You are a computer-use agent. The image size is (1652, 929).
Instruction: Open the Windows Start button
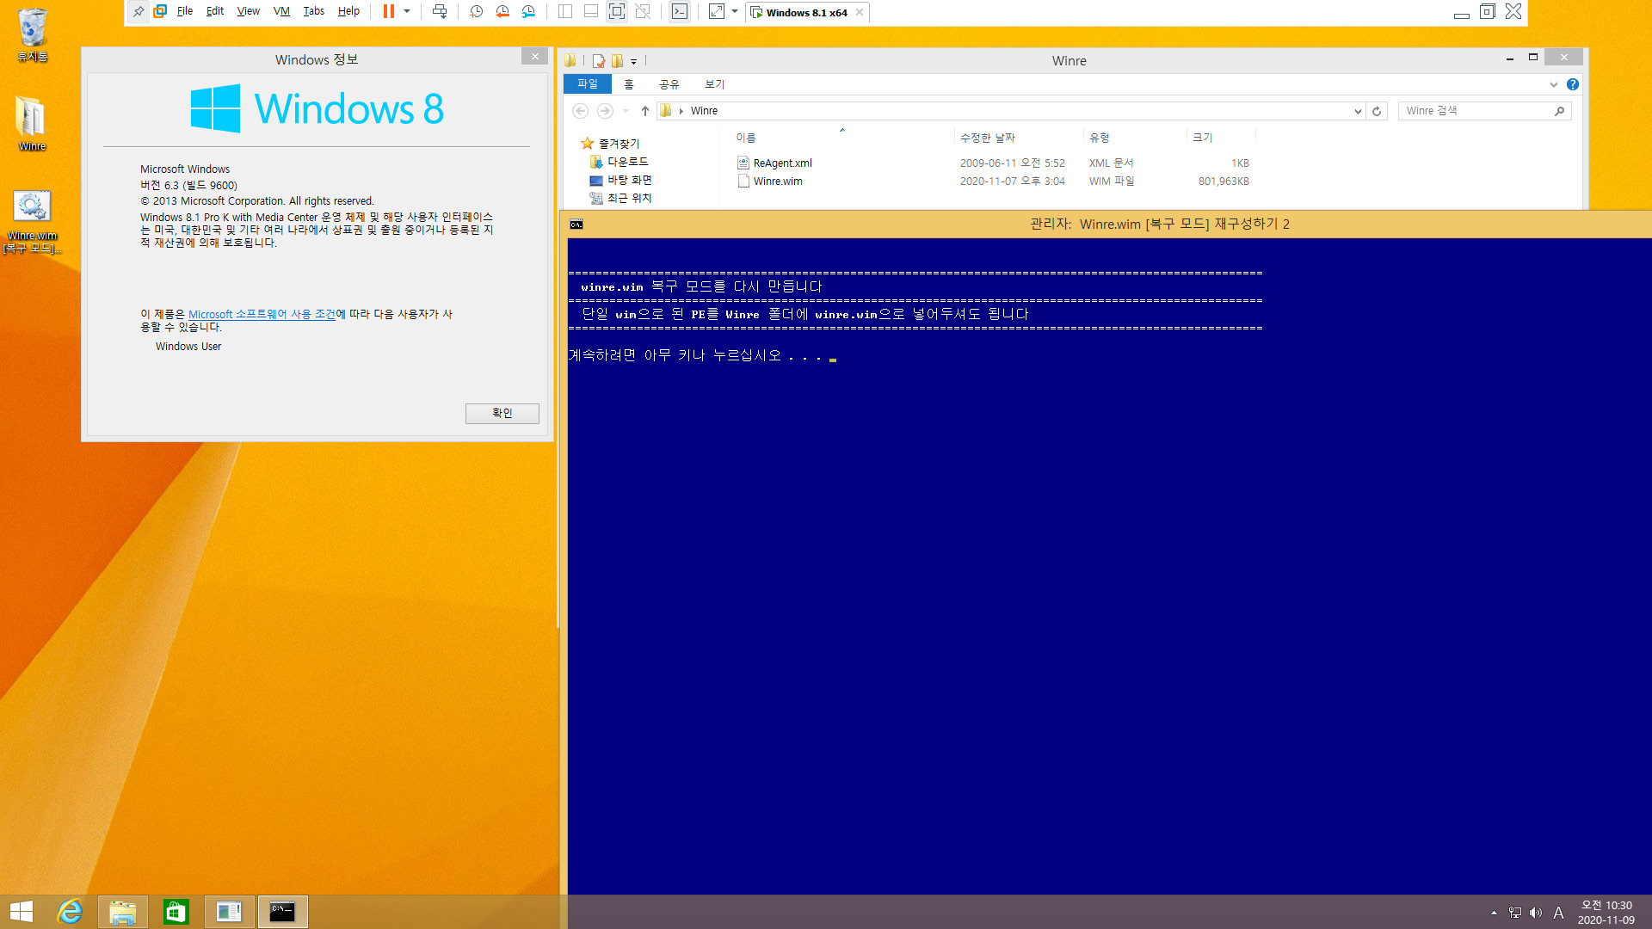(x=22, y=912)
